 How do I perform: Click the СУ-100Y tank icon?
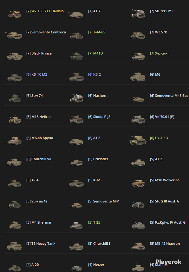[x=138, y=140]
